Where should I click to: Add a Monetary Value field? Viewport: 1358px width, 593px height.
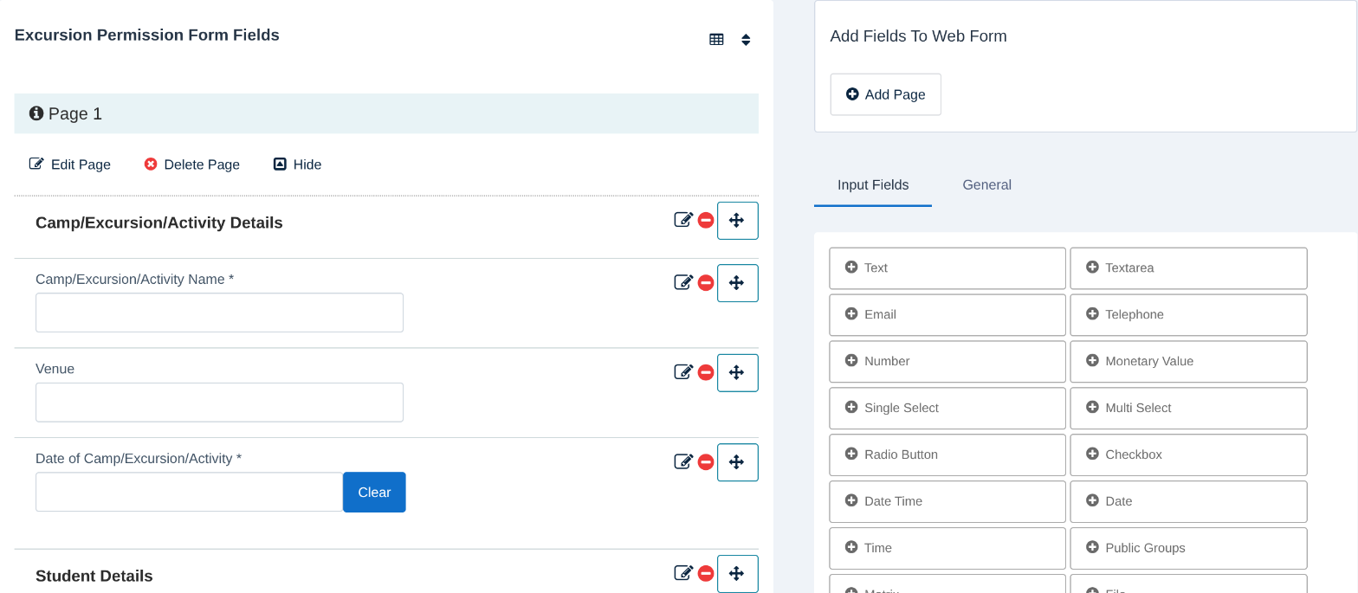tap(1188, 362)
